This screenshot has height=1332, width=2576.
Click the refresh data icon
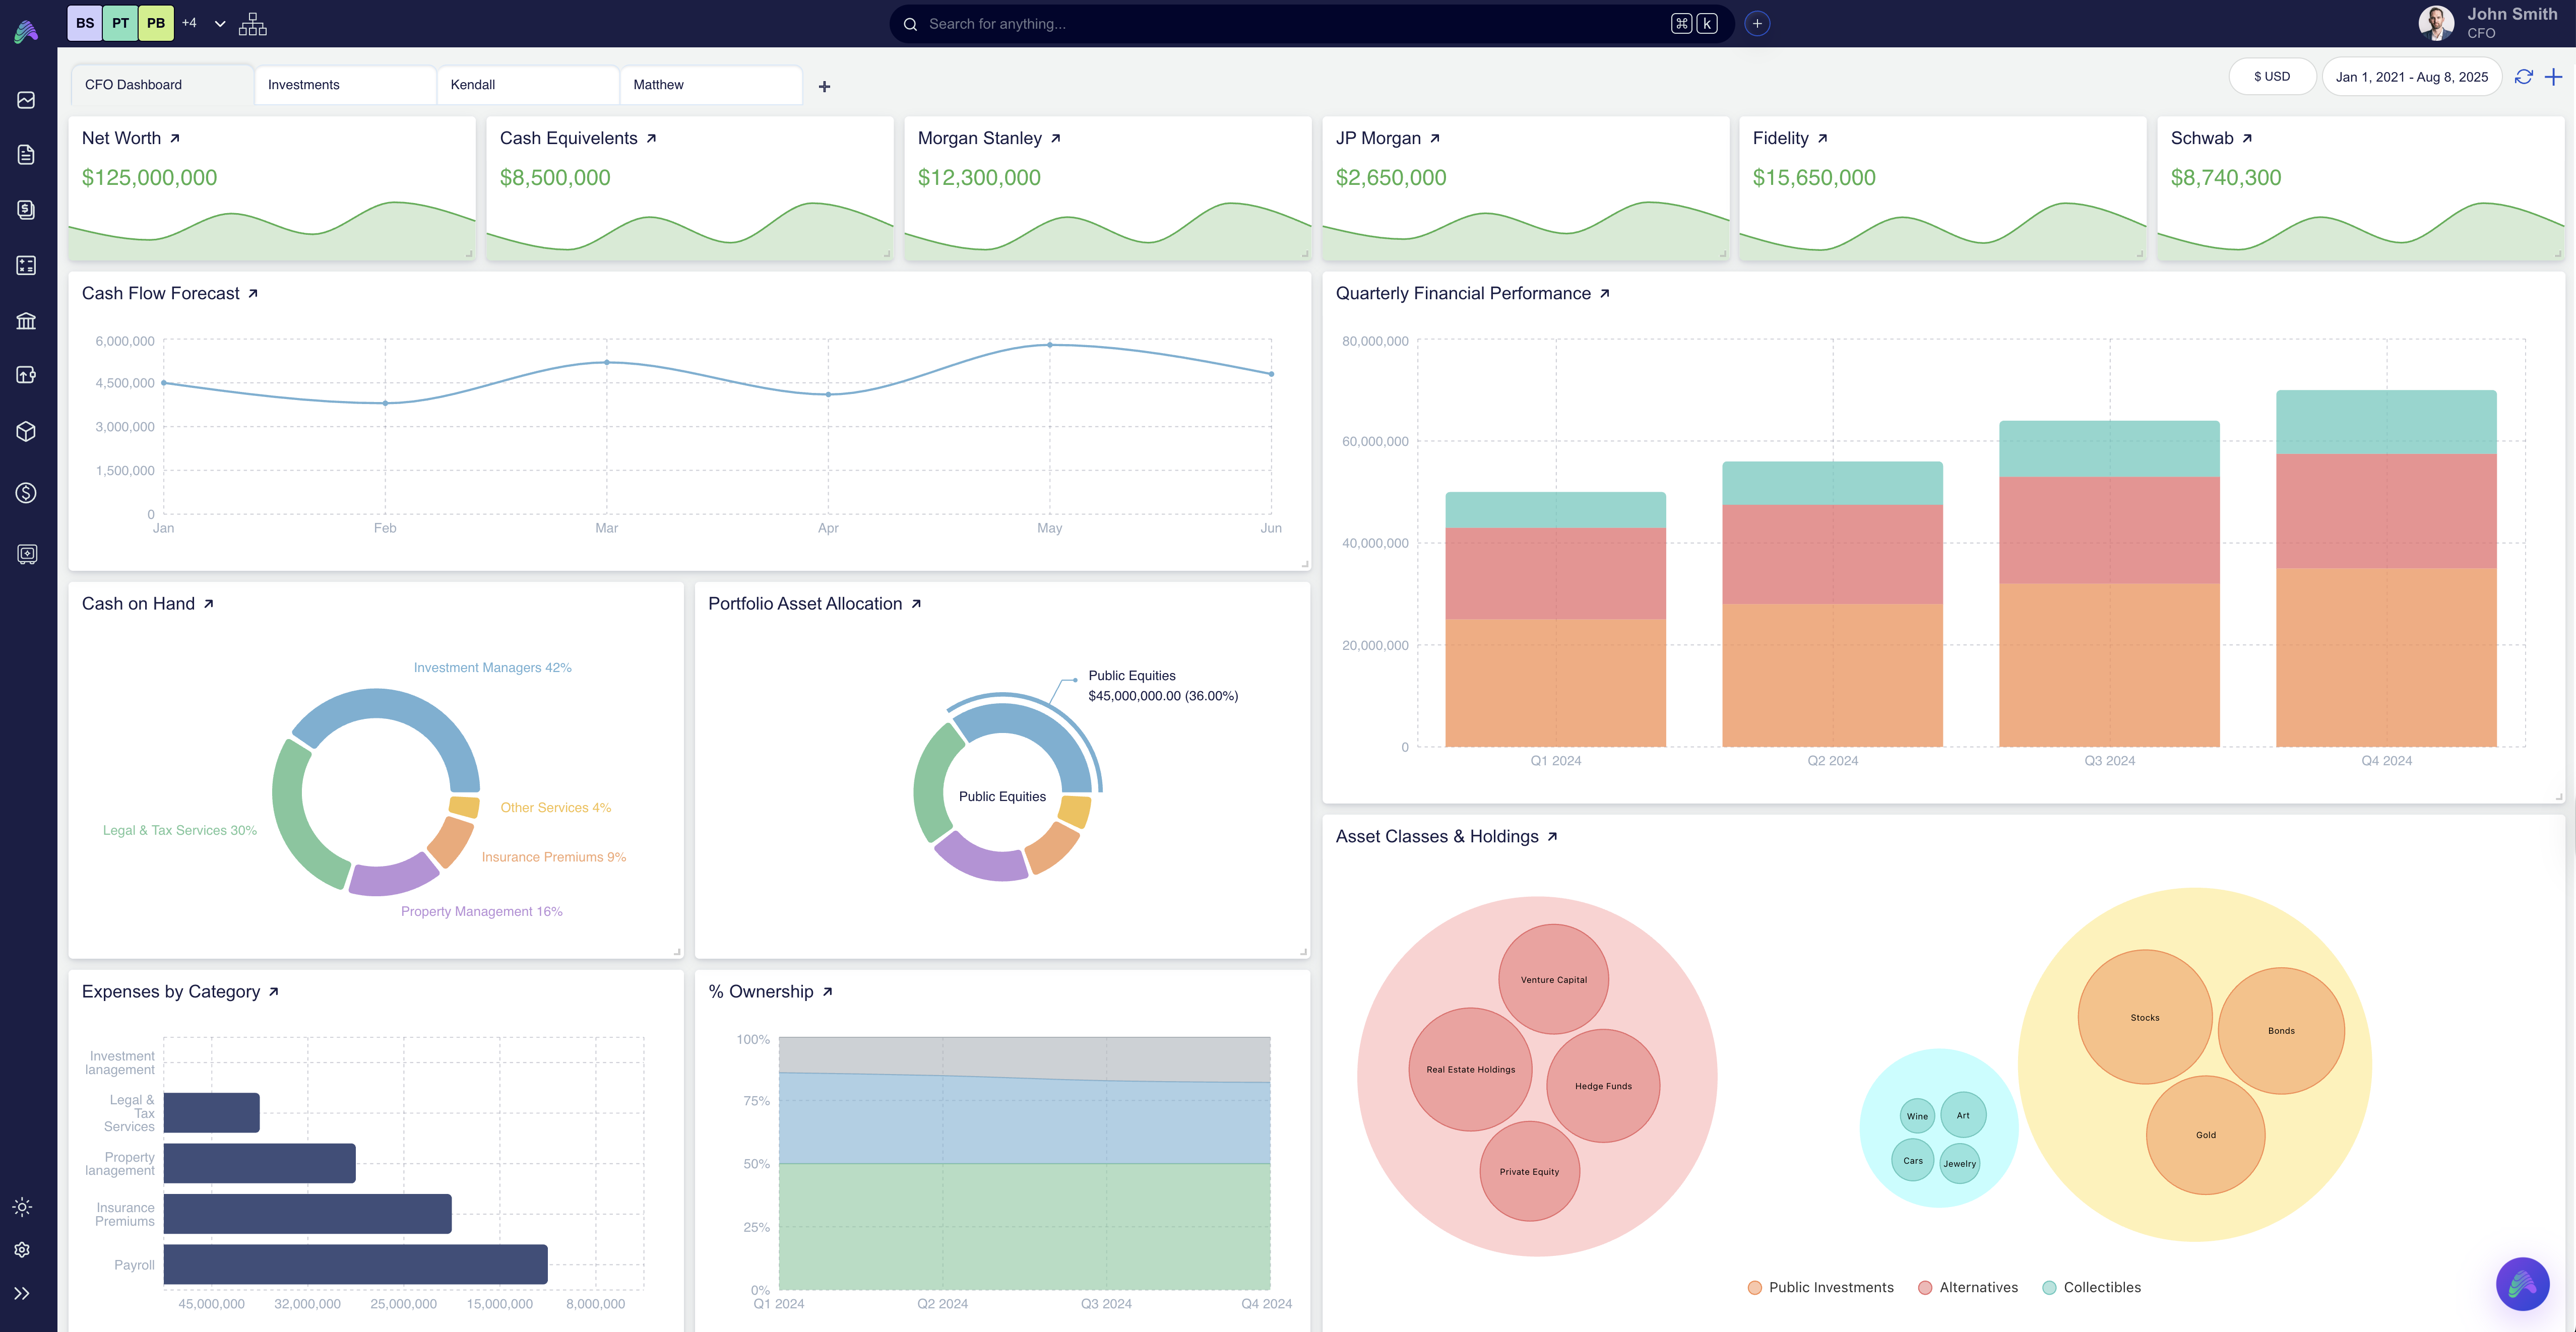click(2523, 77)
